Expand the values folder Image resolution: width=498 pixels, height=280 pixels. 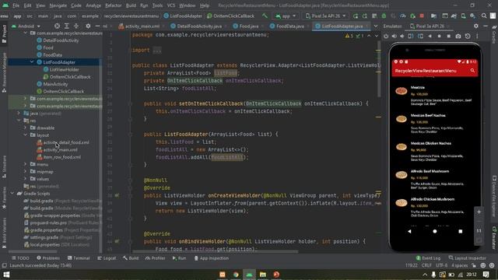25,179
